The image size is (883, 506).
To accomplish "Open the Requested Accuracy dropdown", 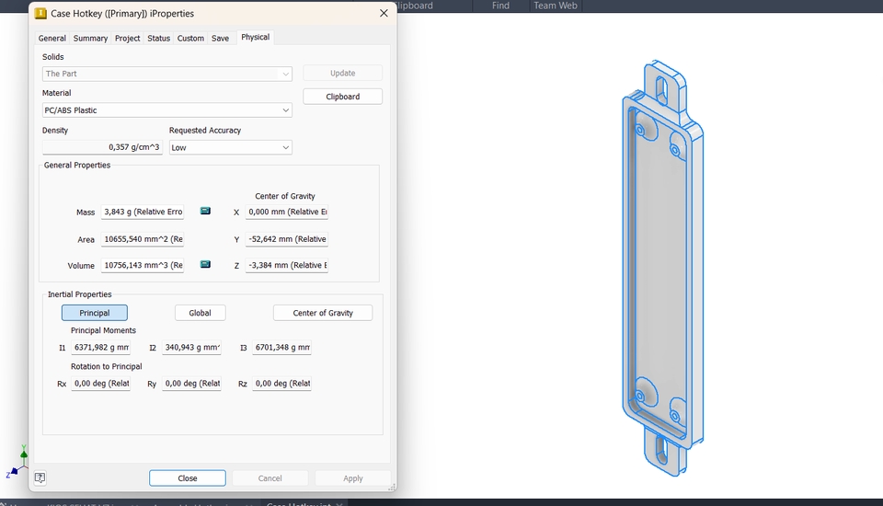I will (x=230, y=147).
